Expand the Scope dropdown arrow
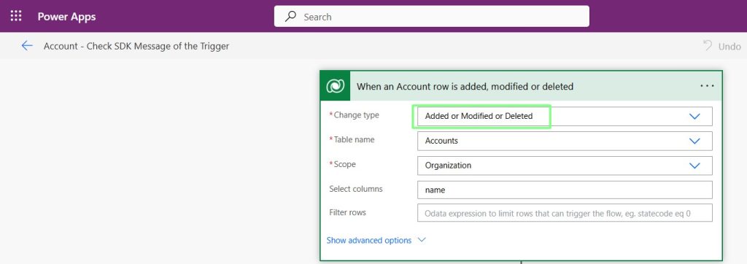Image resolution: width=747 pixels, height=264 pixels. click(x=694, y=166)
